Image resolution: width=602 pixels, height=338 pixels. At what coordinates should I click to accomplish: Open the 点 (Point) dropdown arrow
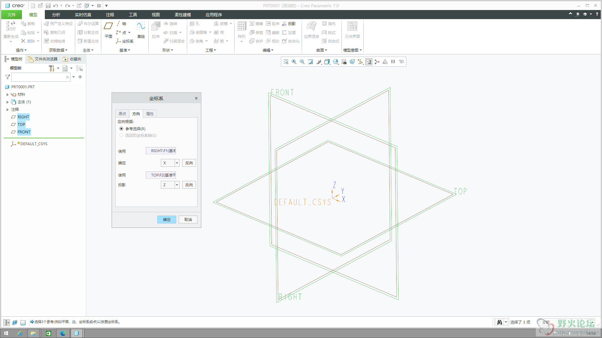129,33
